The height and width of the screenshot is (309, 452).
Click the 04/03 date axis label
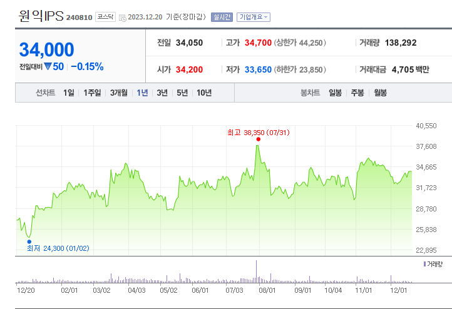point(136,290)
